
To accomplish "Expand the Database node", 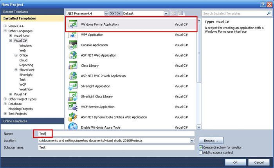I will [5, 104].
